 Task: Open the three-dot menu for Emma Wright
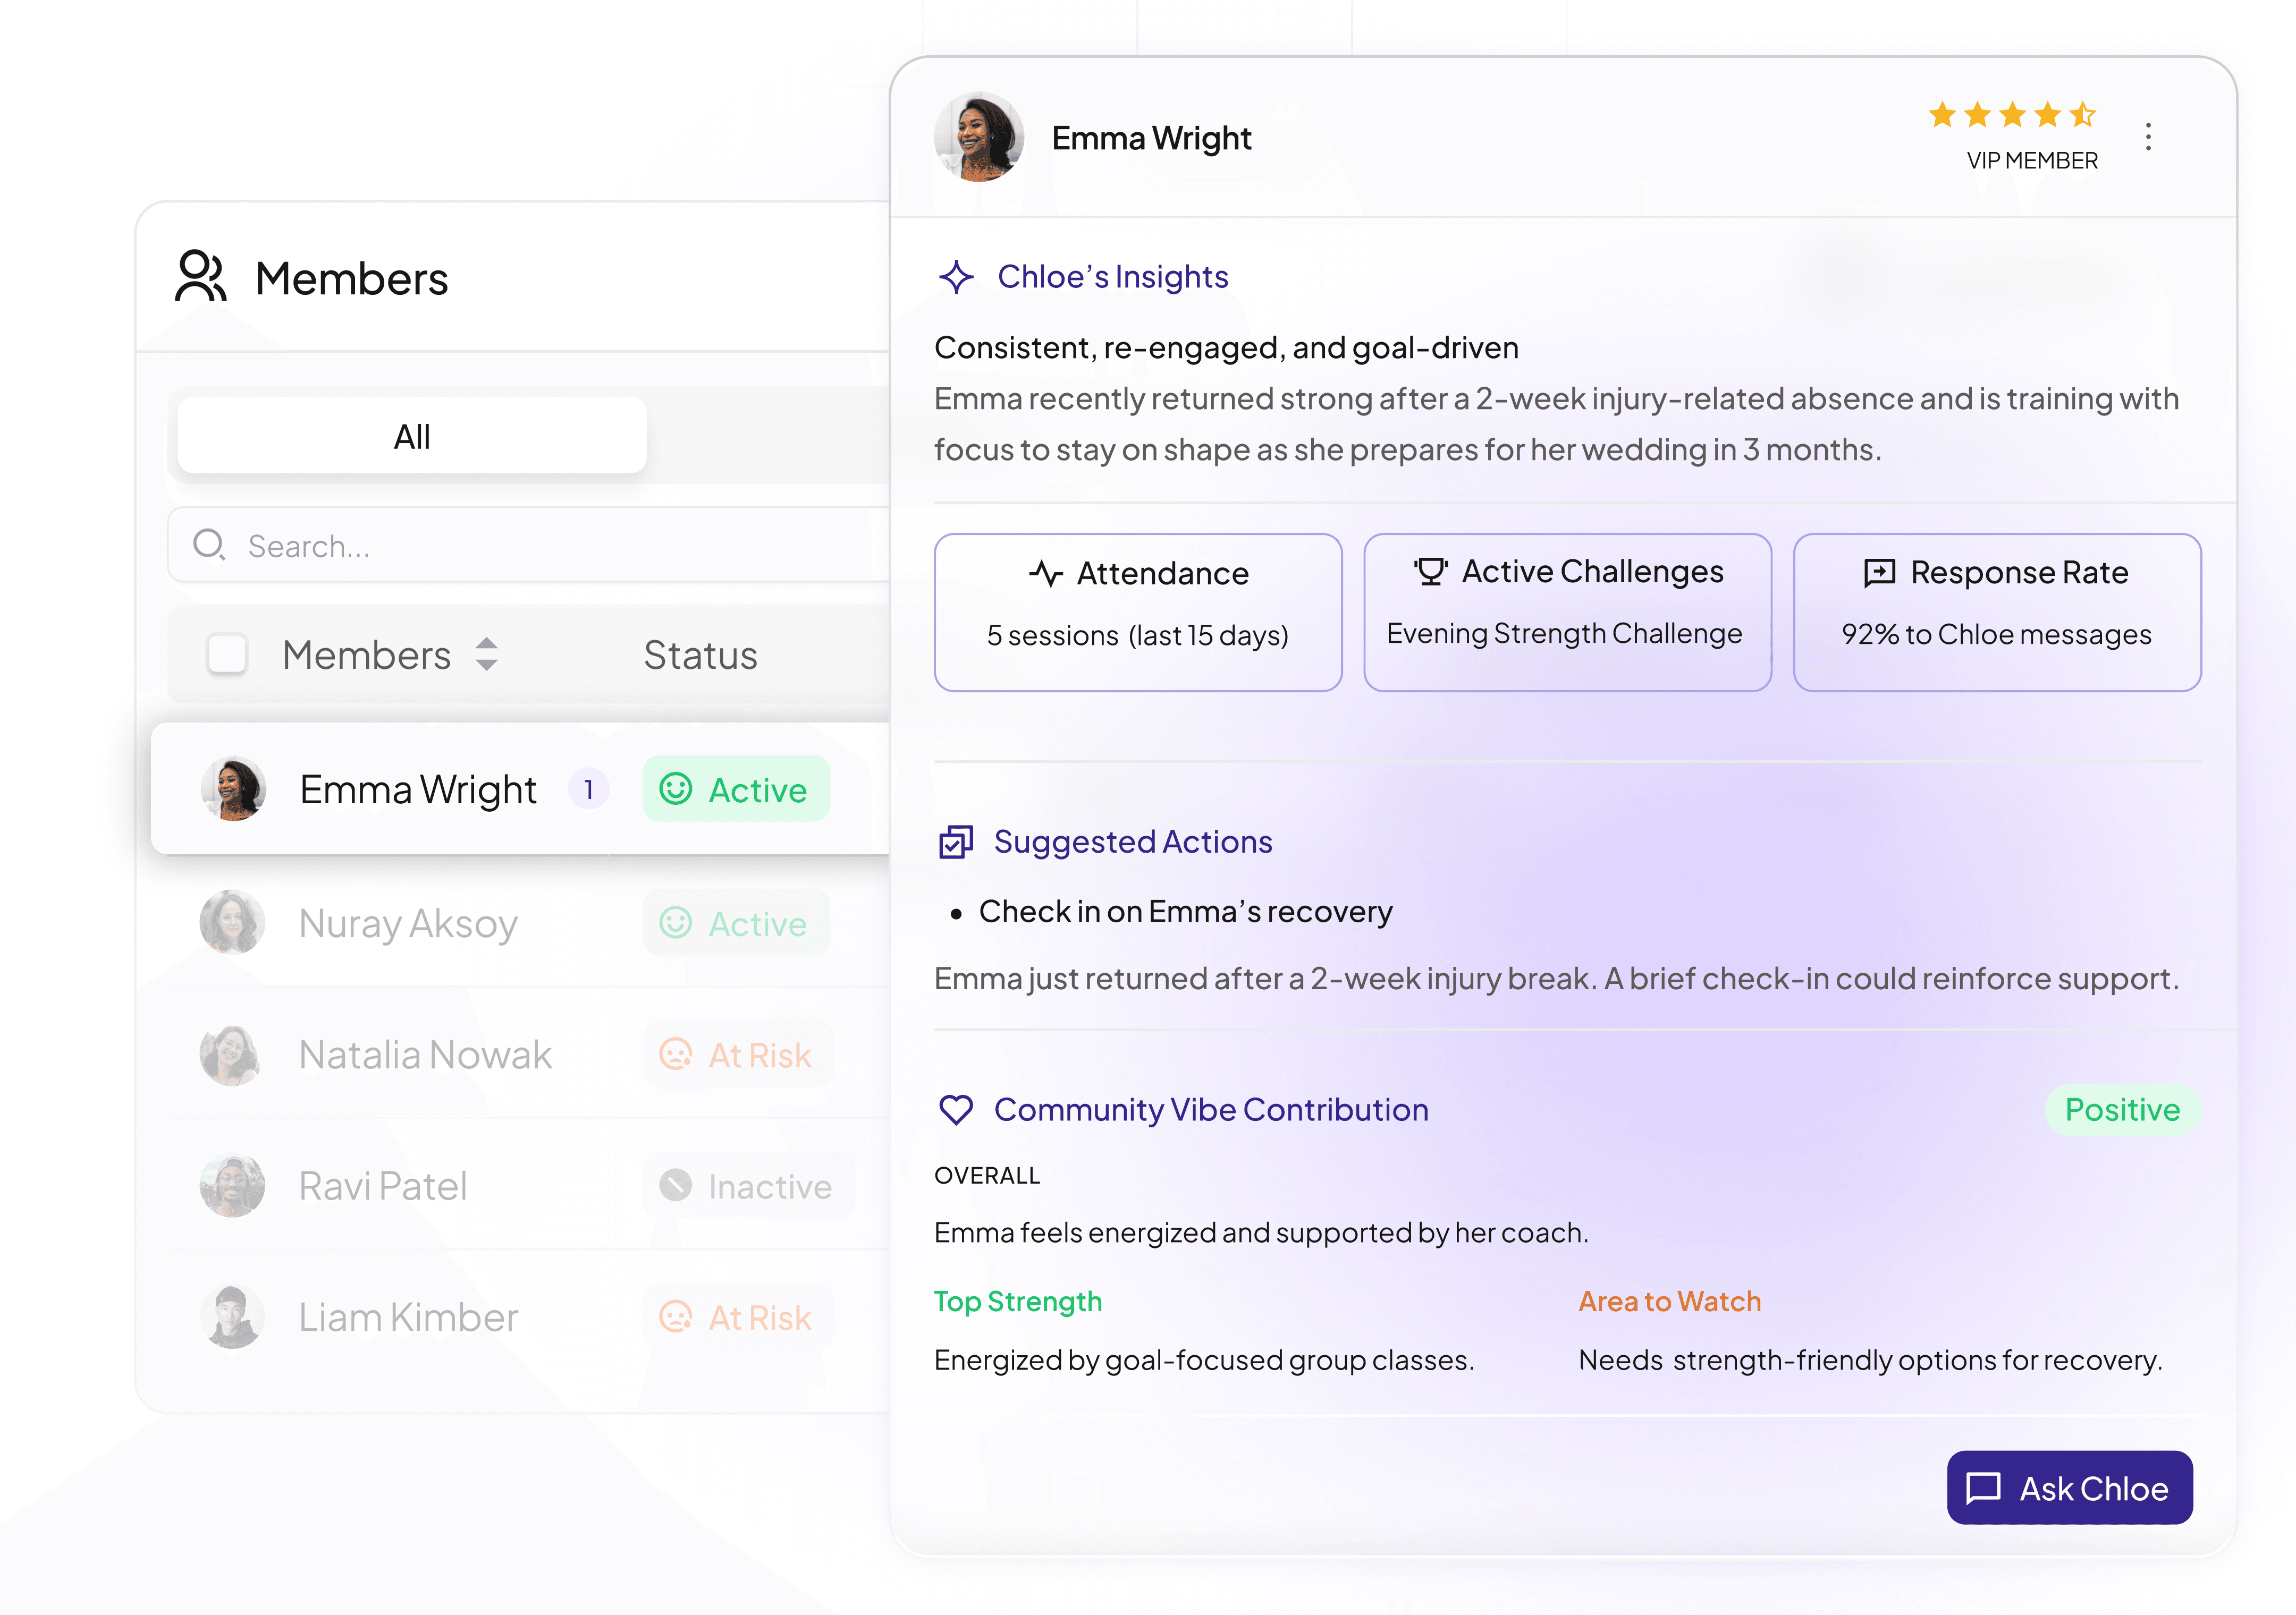pos(2148,137)
